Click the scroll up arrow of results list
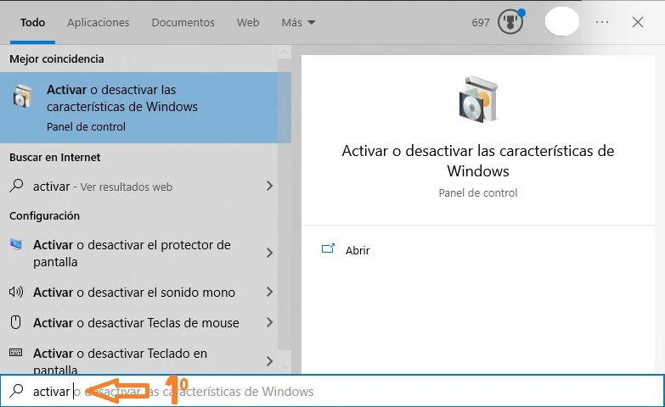The height and width of the screenshot is (407, 665). [285, 52]
